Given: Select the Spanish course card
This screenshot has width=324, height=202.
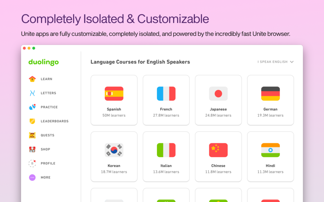Looking at the screenshot, I should click(x=114, y=100).
